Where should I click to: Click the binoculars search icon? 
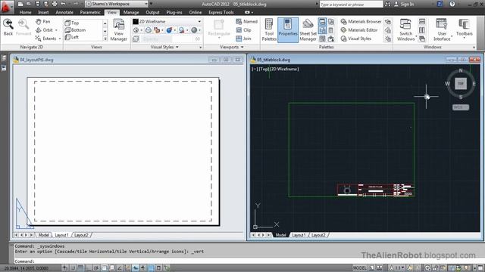(x=387, y=4)
